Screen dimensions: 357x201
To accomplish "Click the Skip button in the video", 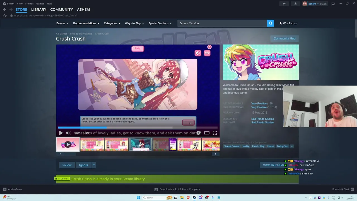I will [138, 49].
